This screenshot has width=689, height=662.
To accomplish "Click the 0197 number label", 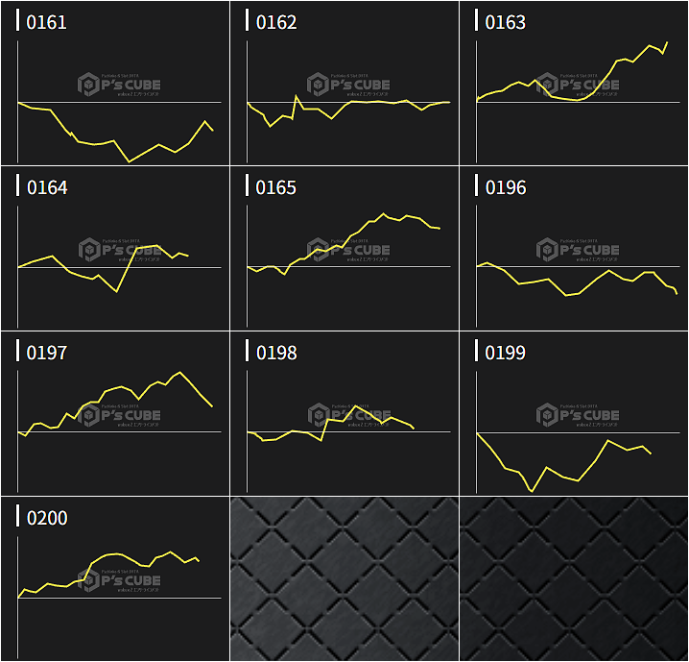I will tap(47, 353).
